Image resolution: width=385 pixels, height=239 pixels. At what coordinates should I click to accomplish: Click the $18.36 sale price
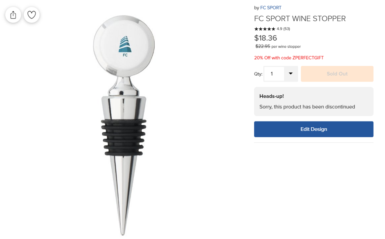click(x=266, y=38)
